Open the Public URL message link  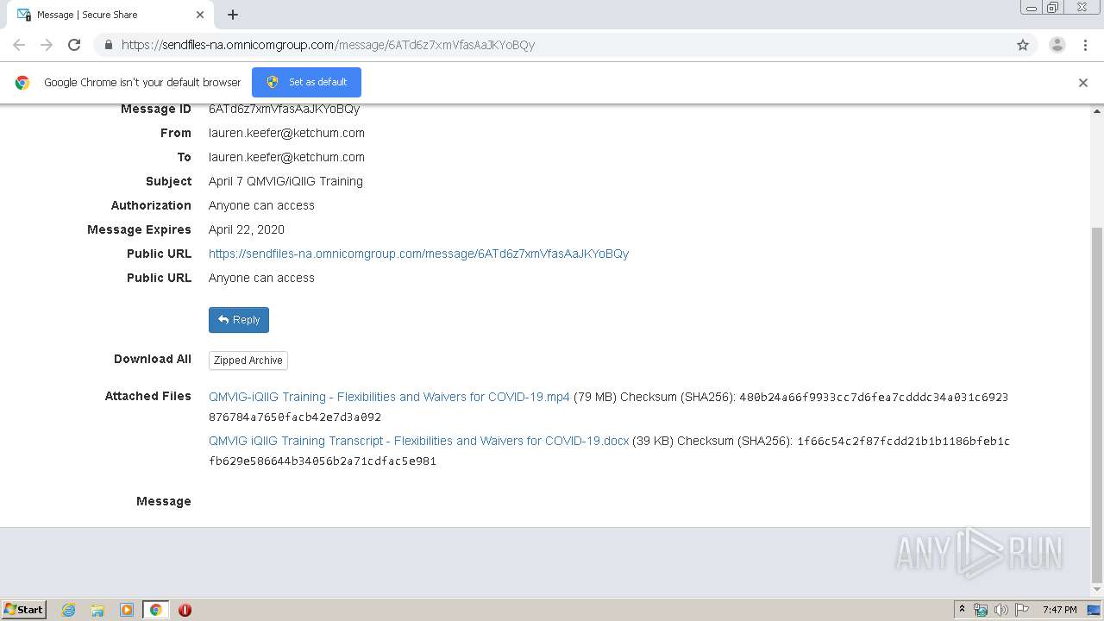pyautogui.click(x=418, y=254)
